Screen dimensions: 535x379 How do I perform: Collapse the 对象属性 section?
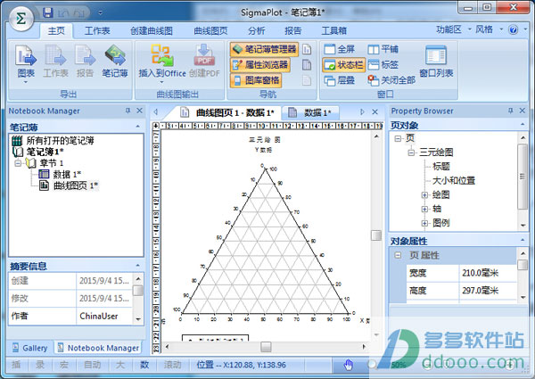tap(523, 241)
